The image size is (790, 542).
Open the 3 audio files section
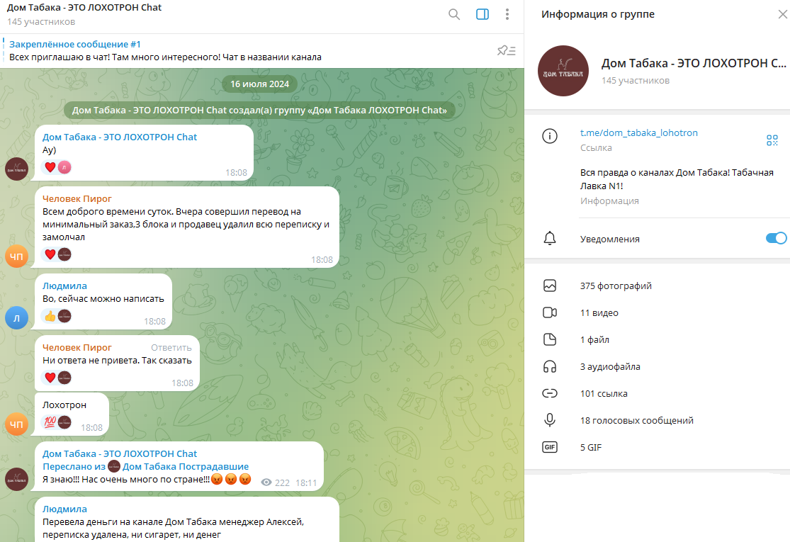coord(610,367)
